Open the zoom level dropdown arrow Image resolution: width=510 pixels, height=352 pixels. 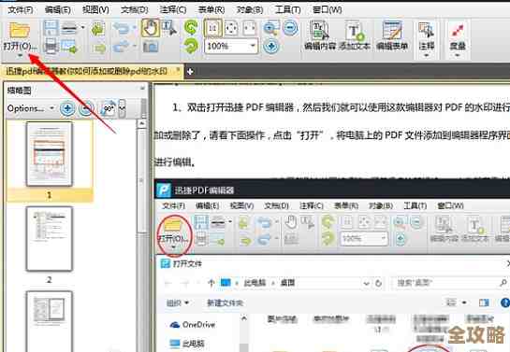[x=253, y=46]
